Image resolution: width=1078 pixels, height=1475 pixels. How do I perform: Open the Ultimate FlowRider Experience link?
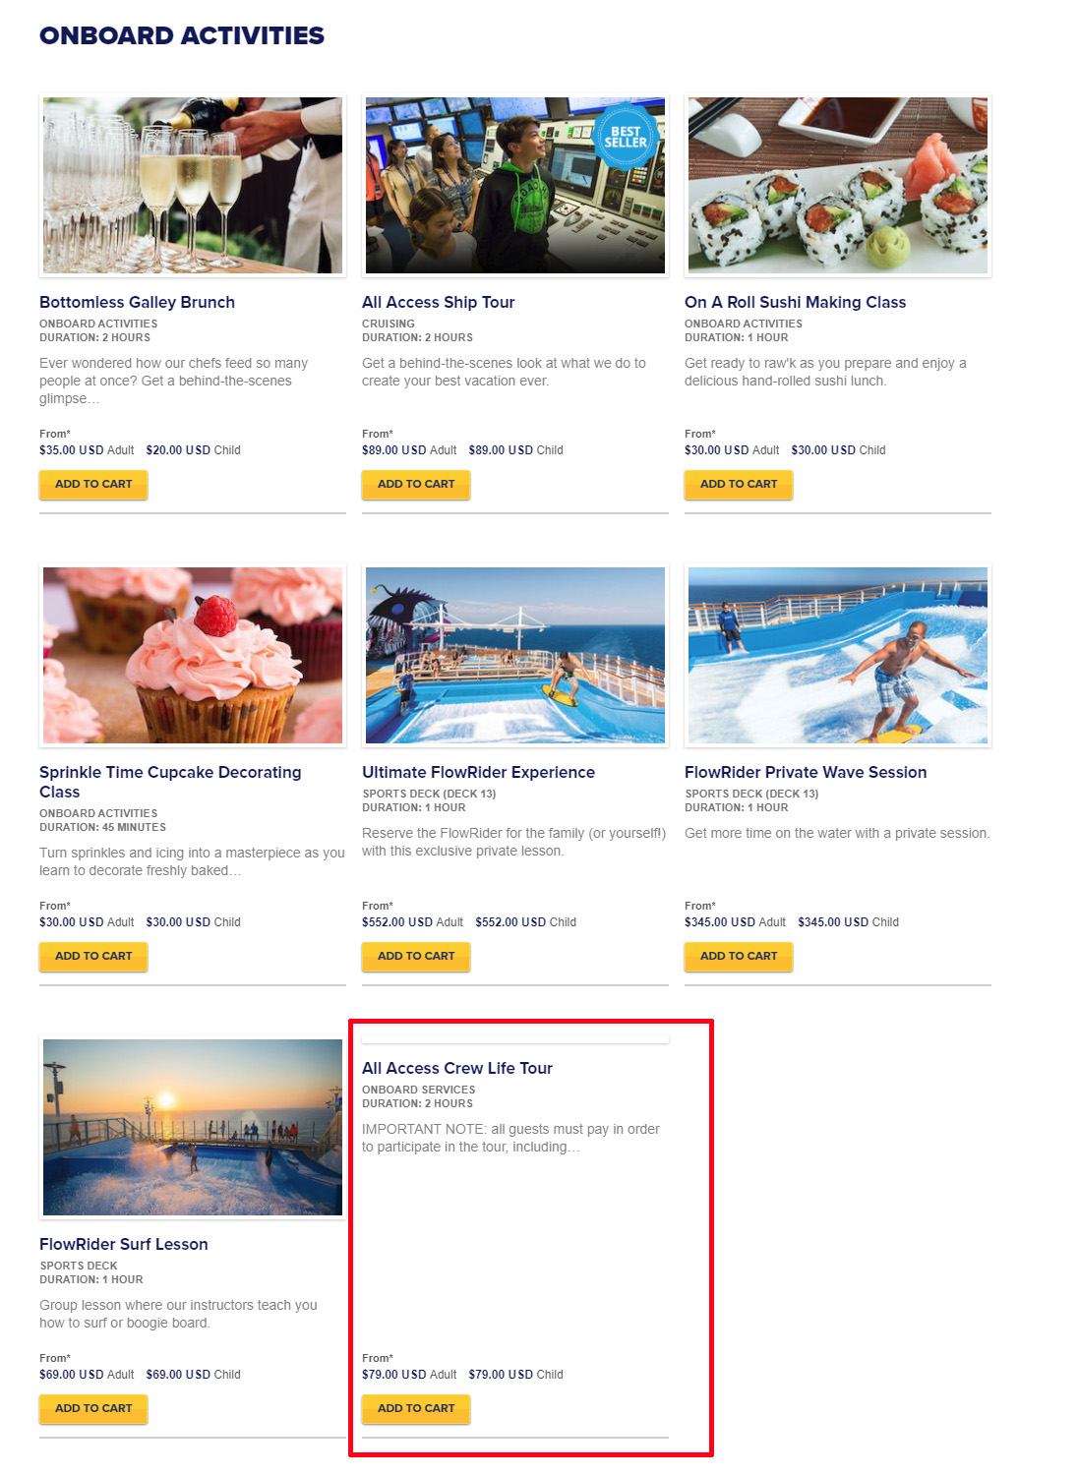[x=478, y=772]
